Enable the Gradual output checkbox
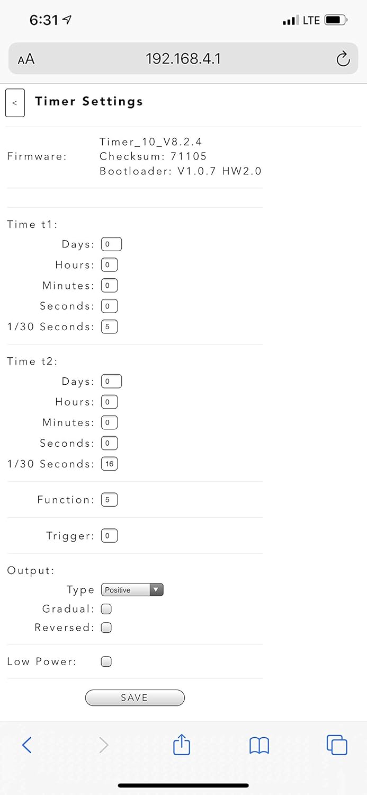 coord(106,609)
